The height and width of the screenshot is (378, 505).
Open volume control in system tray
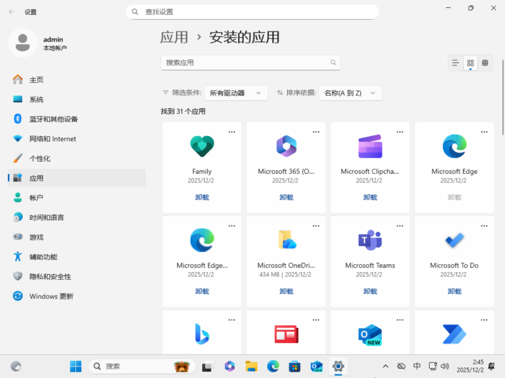[x=445, y=366]
